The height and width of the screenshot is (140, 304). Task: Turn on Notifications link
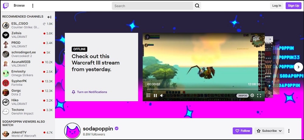click(x=92, y=92)
